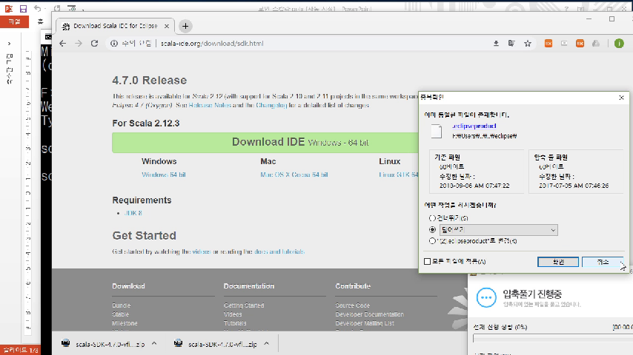
Task: Check apply to all files (A) checkbox
Action: pos(427,262)
